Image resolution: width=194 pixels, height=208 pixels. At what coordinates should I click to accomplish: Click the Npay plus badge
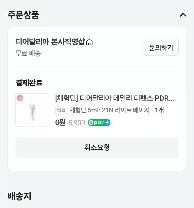(99, 123)
